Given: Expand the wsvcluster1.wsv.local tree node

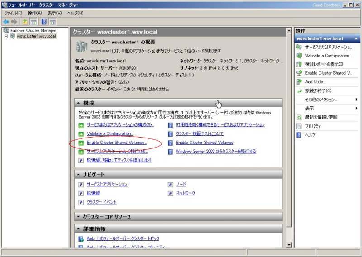Looking at the screenshot, I should (6, 36).
